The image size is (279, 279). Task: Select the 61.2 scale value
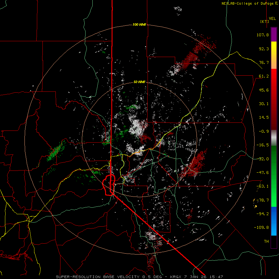coord(264,76)
